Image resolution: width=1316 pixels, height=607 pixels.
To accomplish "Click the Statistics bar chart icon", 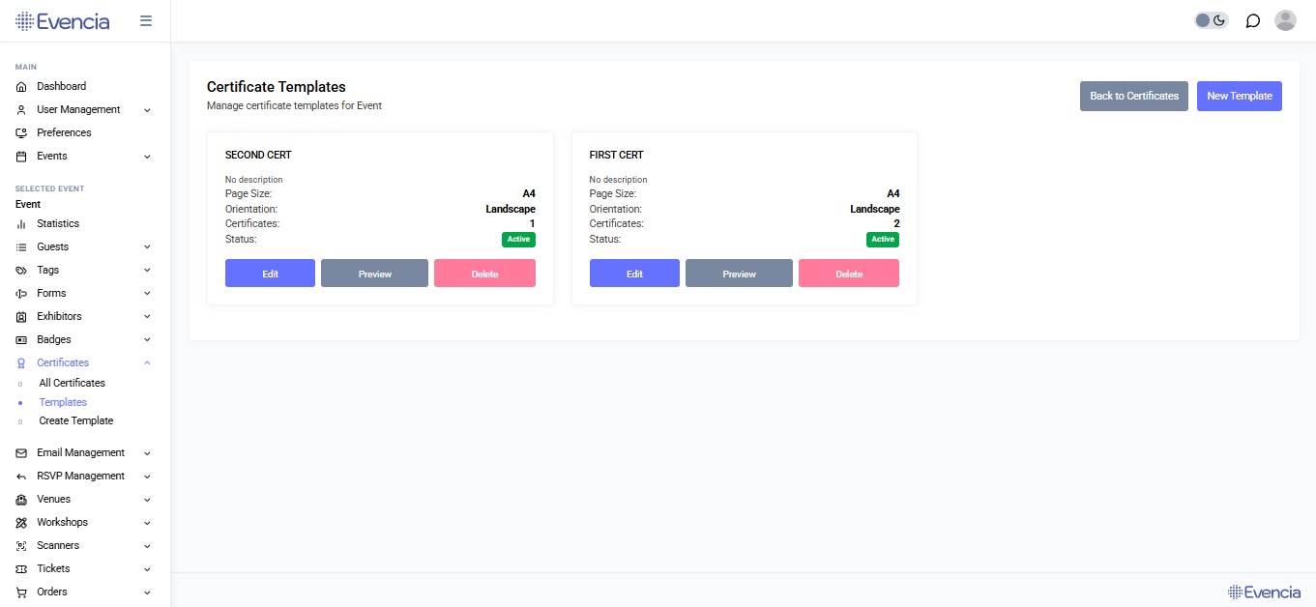I will pos(20,223).
